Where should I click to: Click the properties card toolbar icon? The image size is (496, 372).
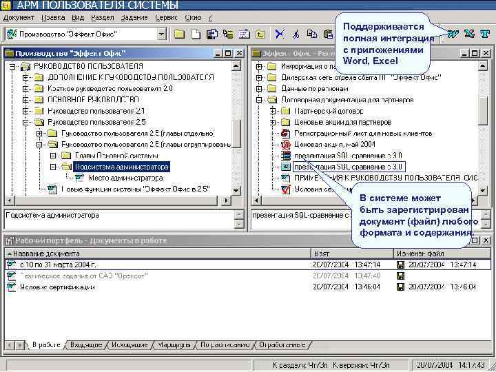click(244, 34)
